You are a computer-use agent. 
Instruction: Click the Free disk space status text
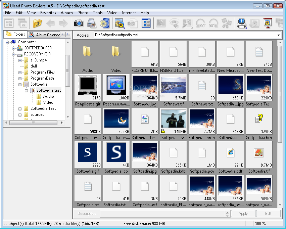144,224
